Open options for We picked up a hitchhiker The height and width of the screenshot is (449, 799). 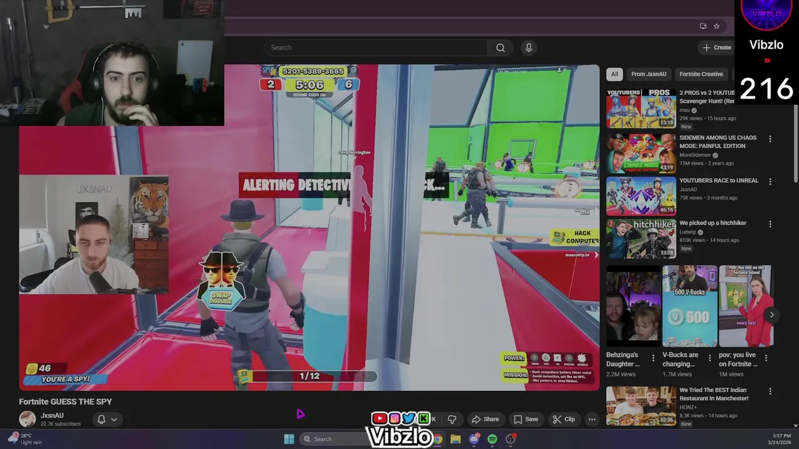770,224
